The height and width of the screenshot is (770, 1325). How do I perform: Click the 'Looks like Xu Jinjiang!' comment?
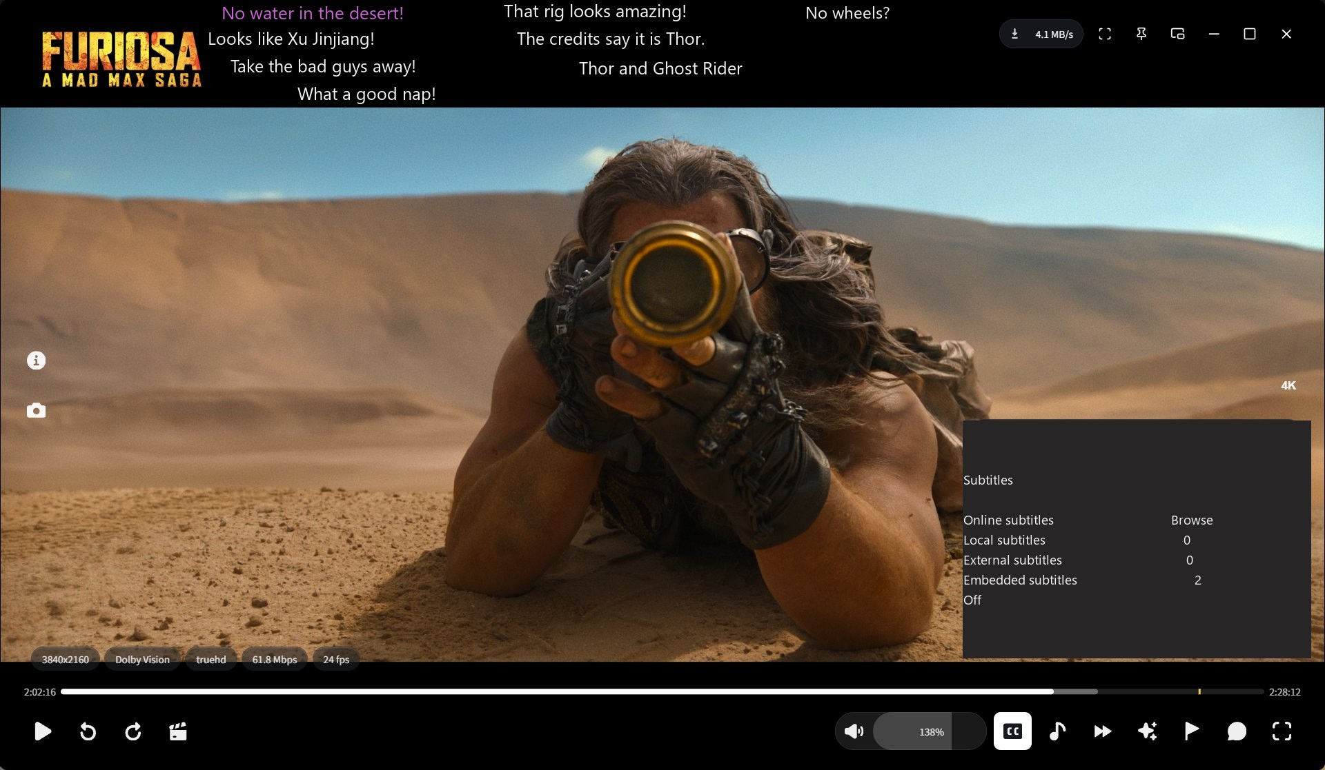tap(291, 39)
